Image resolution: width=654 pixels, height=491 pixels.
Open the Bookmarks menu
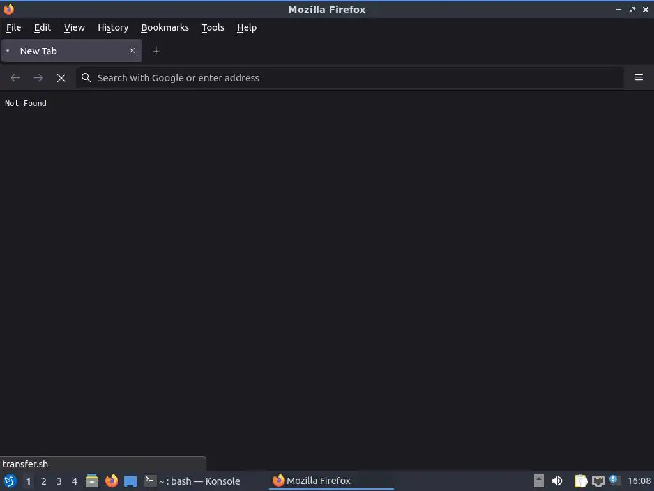[x=165, y=27]
